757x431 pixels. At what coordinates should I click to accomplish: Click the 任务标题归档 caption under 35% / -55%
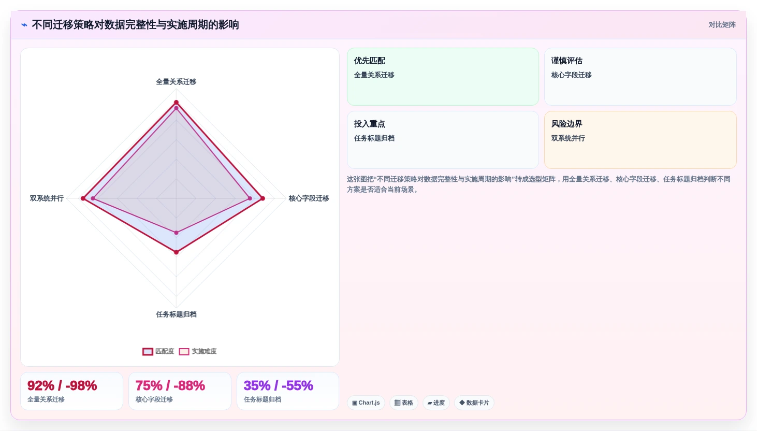click(x=263, y=399)
